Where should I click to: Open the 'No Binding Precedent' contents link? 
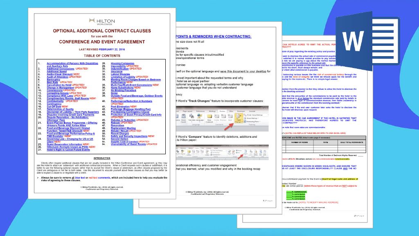coord(124,91)
